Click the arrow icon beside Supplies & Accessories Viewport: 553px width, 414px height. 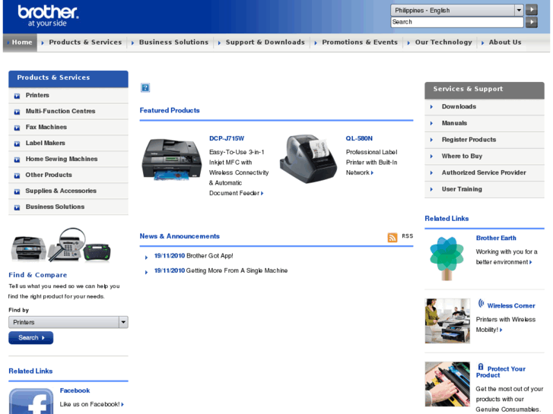point(17,191)
